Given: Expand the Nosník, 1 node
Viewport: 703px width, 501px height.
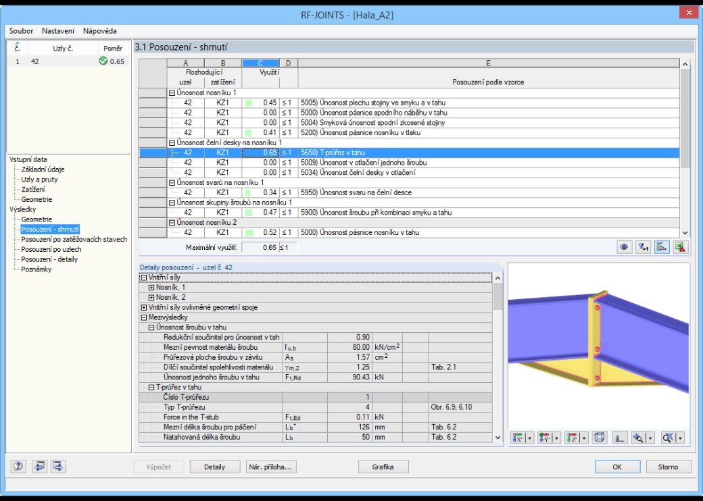Looking at the screenshot, I should coord(151,288).
